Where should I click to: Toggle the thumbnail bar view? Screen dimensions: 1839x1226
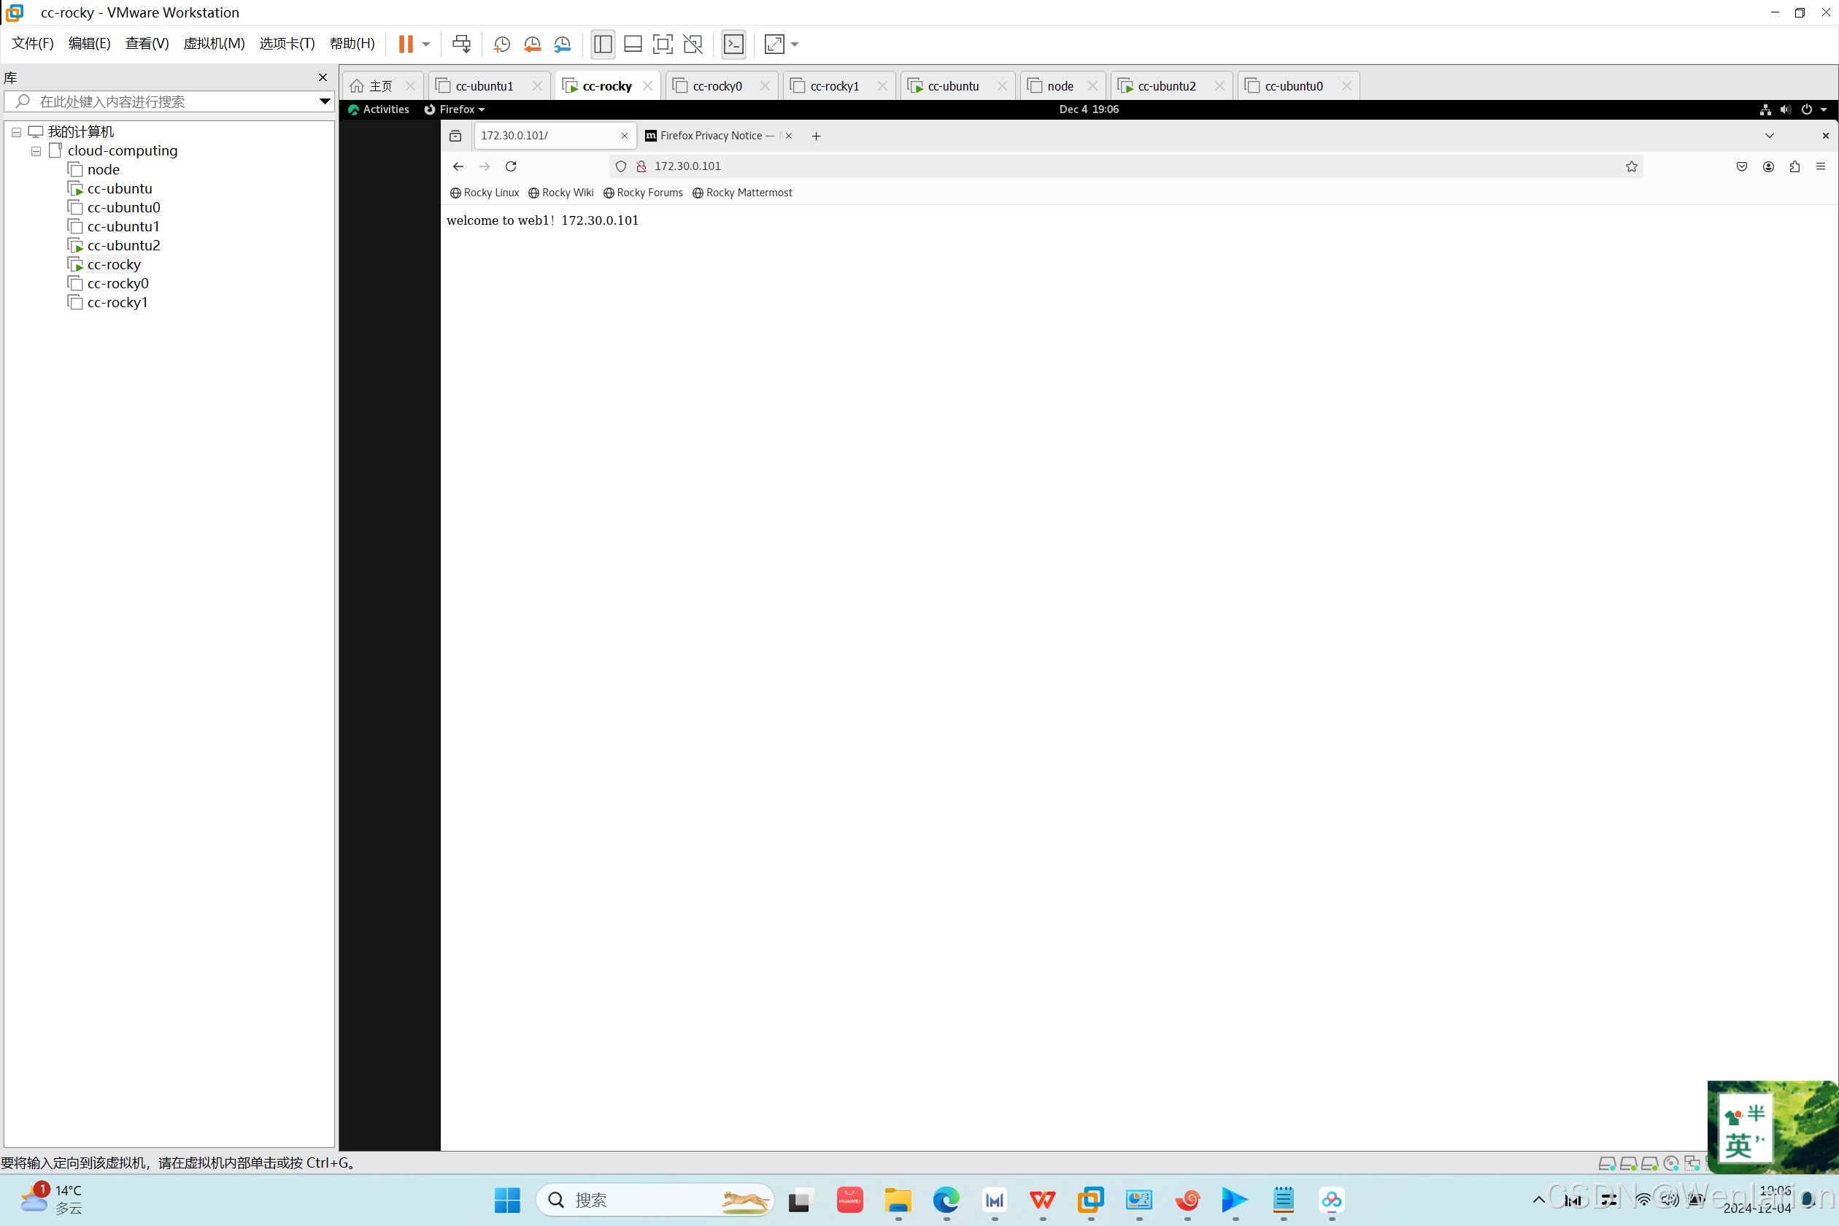click(633, 44)
